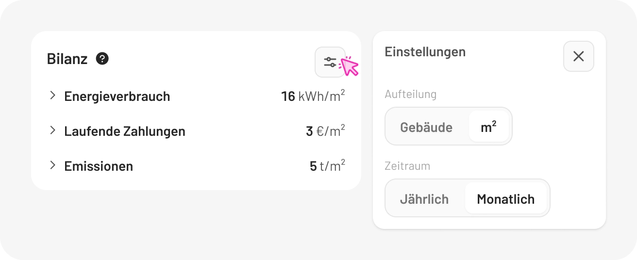
Task: Set Zeitraum to Jährlich
Action: point(424,199)
